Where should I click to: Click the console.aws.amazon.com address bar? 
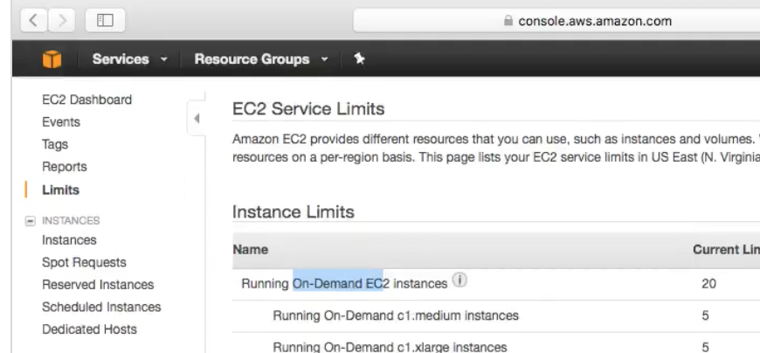(x=556, y=20)
